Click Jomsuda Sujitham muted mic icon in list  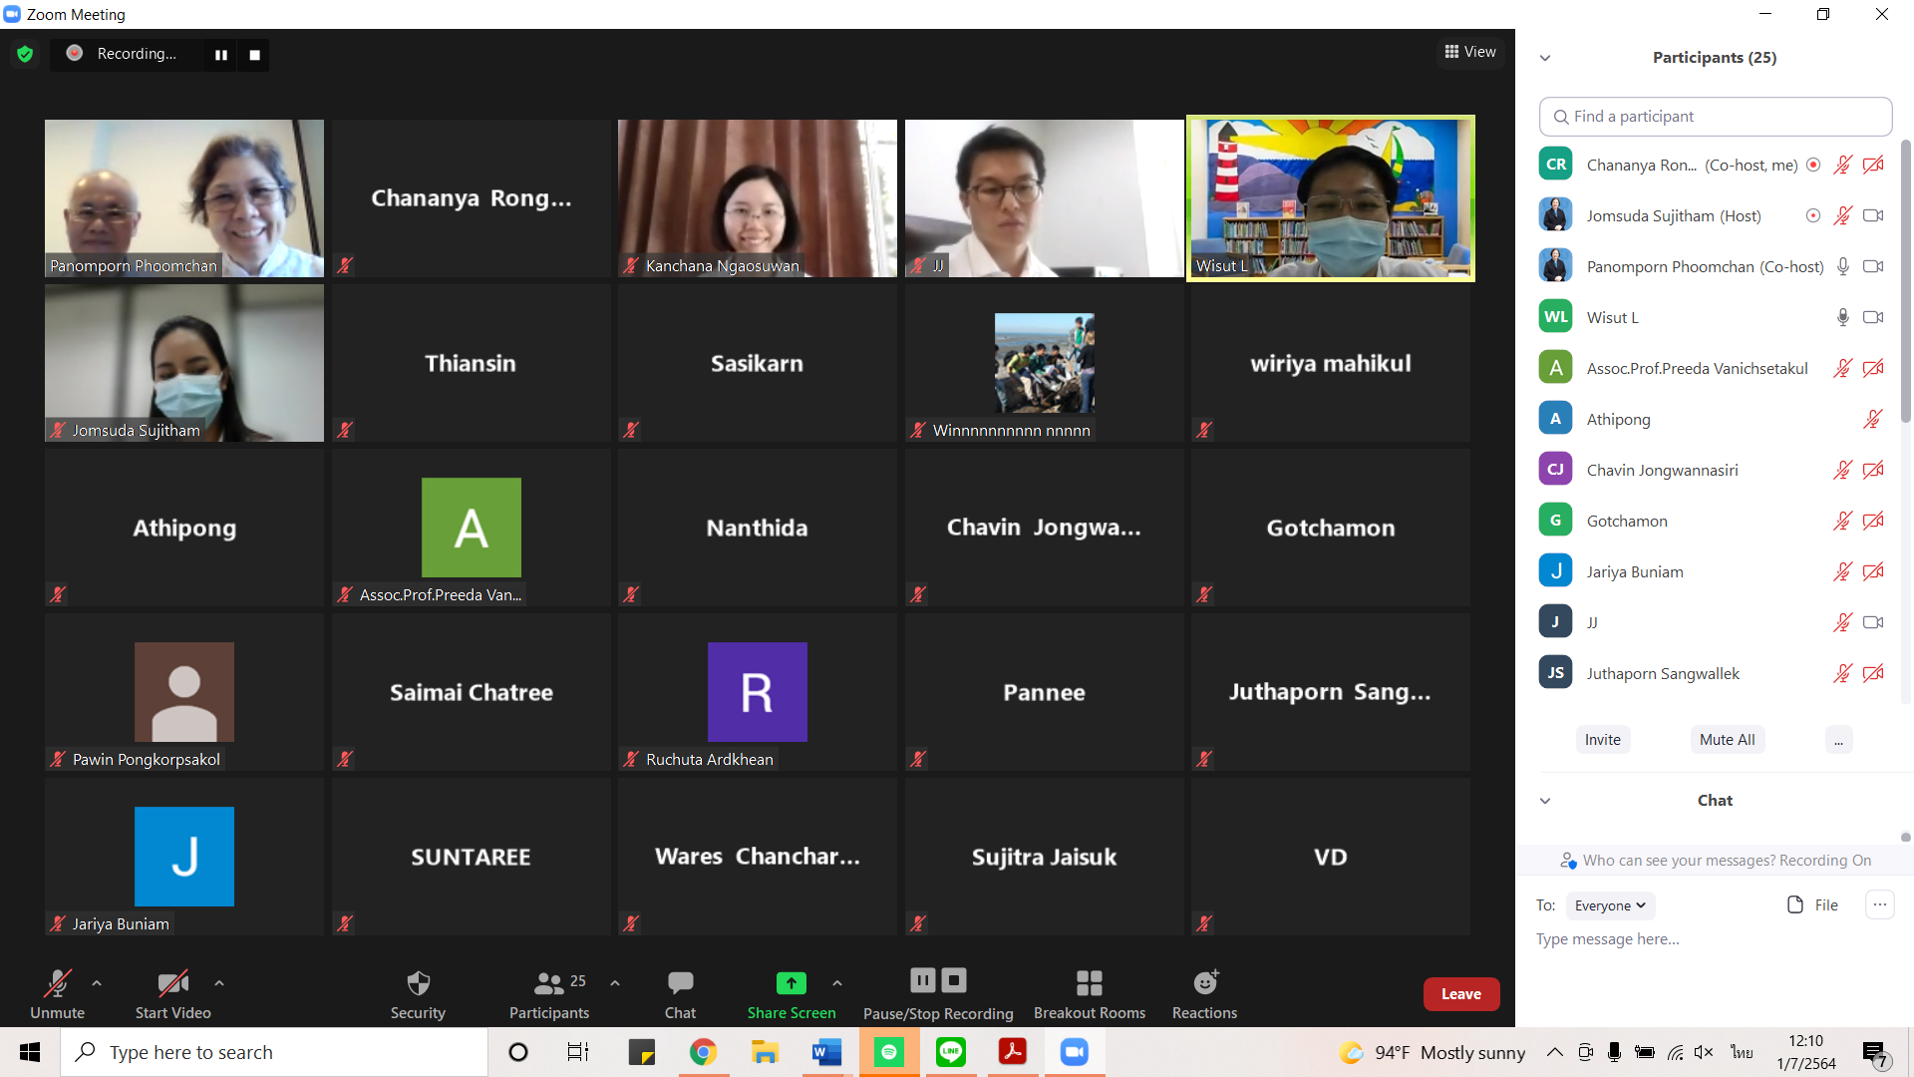coord(1843,215)
